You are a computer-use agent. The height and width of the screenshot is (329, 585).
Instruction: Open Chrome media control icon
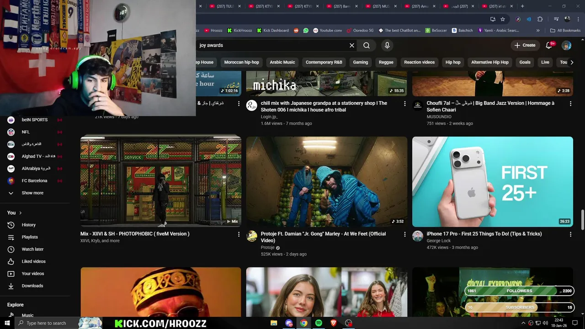click(x=556, y=19)
